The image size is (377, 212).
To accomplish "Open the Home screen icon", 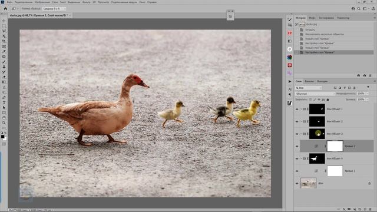I will click(5, 9).
